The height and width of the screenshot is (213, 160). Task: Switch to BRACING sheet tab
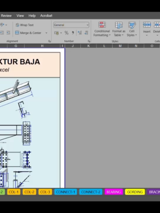[153, 192]
